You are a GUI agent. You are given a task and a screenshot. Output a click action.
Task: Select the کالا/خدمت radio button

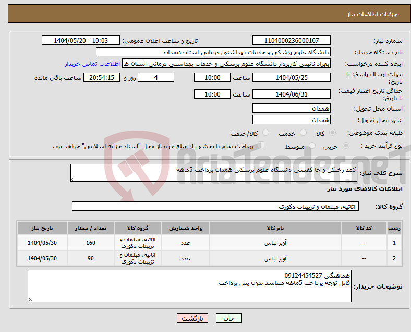pos(265,133)
